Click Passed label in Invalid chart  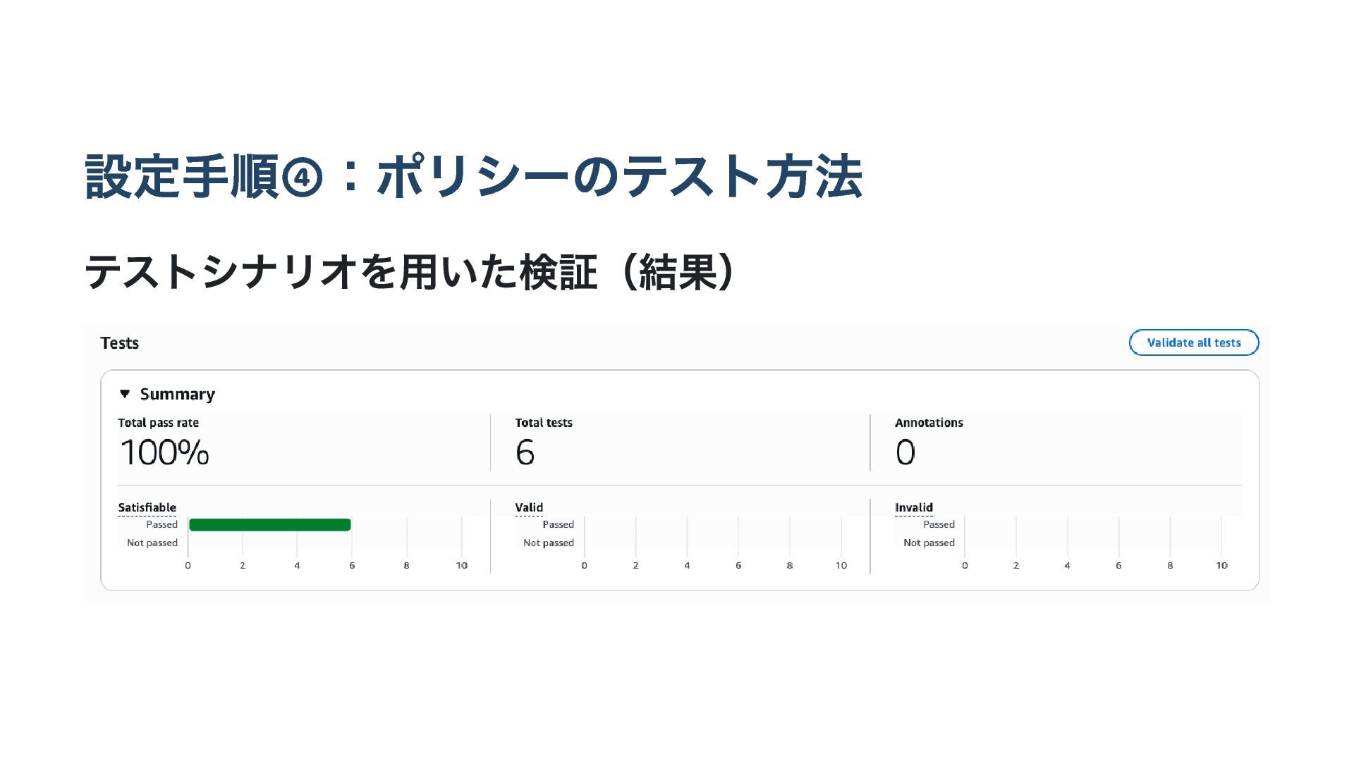point(939,524)
